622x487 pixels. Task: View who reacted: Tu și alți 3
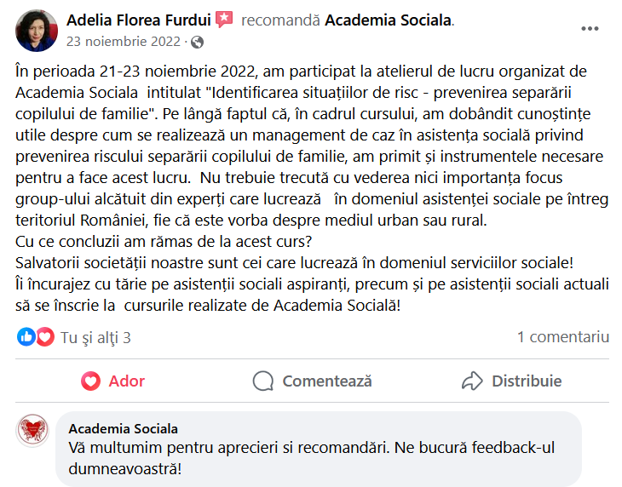[x=95, y=337]
